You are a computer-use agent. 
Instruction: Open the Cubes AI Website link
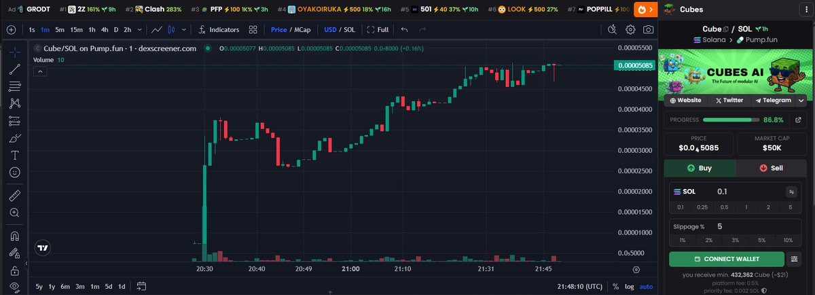point(685,100)
